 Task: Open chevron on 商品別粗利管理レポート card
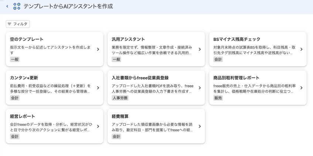(302, 88)
